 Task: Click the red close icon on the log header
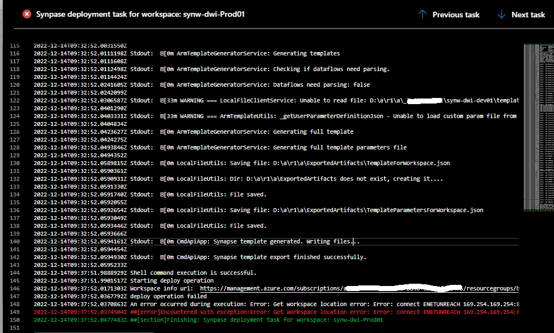26,14
